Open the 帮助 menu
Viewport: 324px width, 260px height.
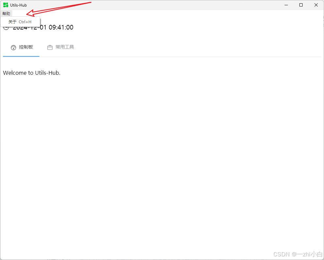pos(6,14)
